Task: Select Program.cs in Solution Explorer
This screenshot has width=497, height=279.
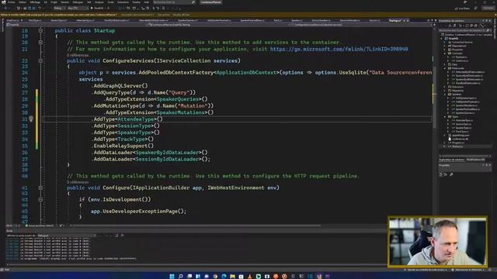Action: pyautogui.click(x=457, y=143)
